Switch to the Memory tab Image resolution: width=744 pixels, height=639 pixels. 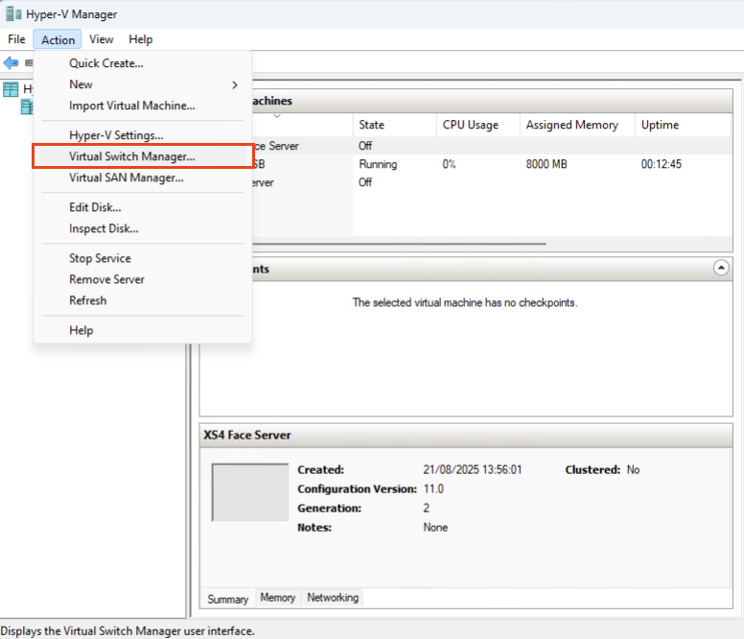tap(278, 597)
